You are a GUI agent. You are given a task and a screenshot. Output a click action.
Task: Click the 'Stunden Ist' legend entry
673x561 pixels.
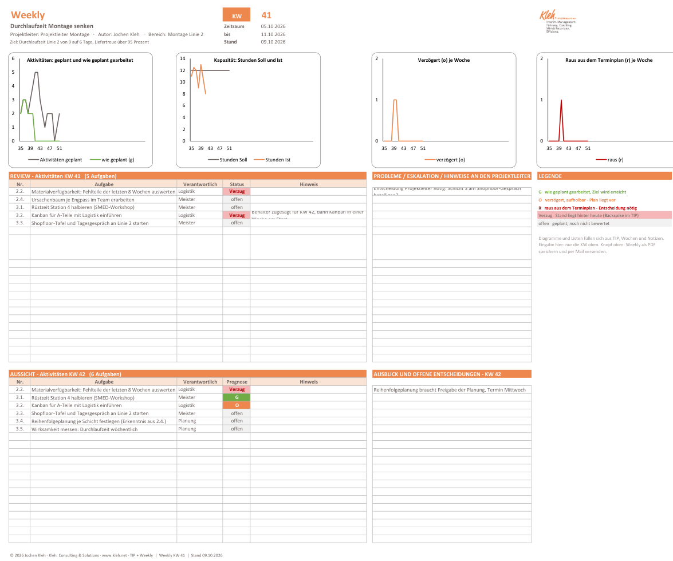[272, 160]
